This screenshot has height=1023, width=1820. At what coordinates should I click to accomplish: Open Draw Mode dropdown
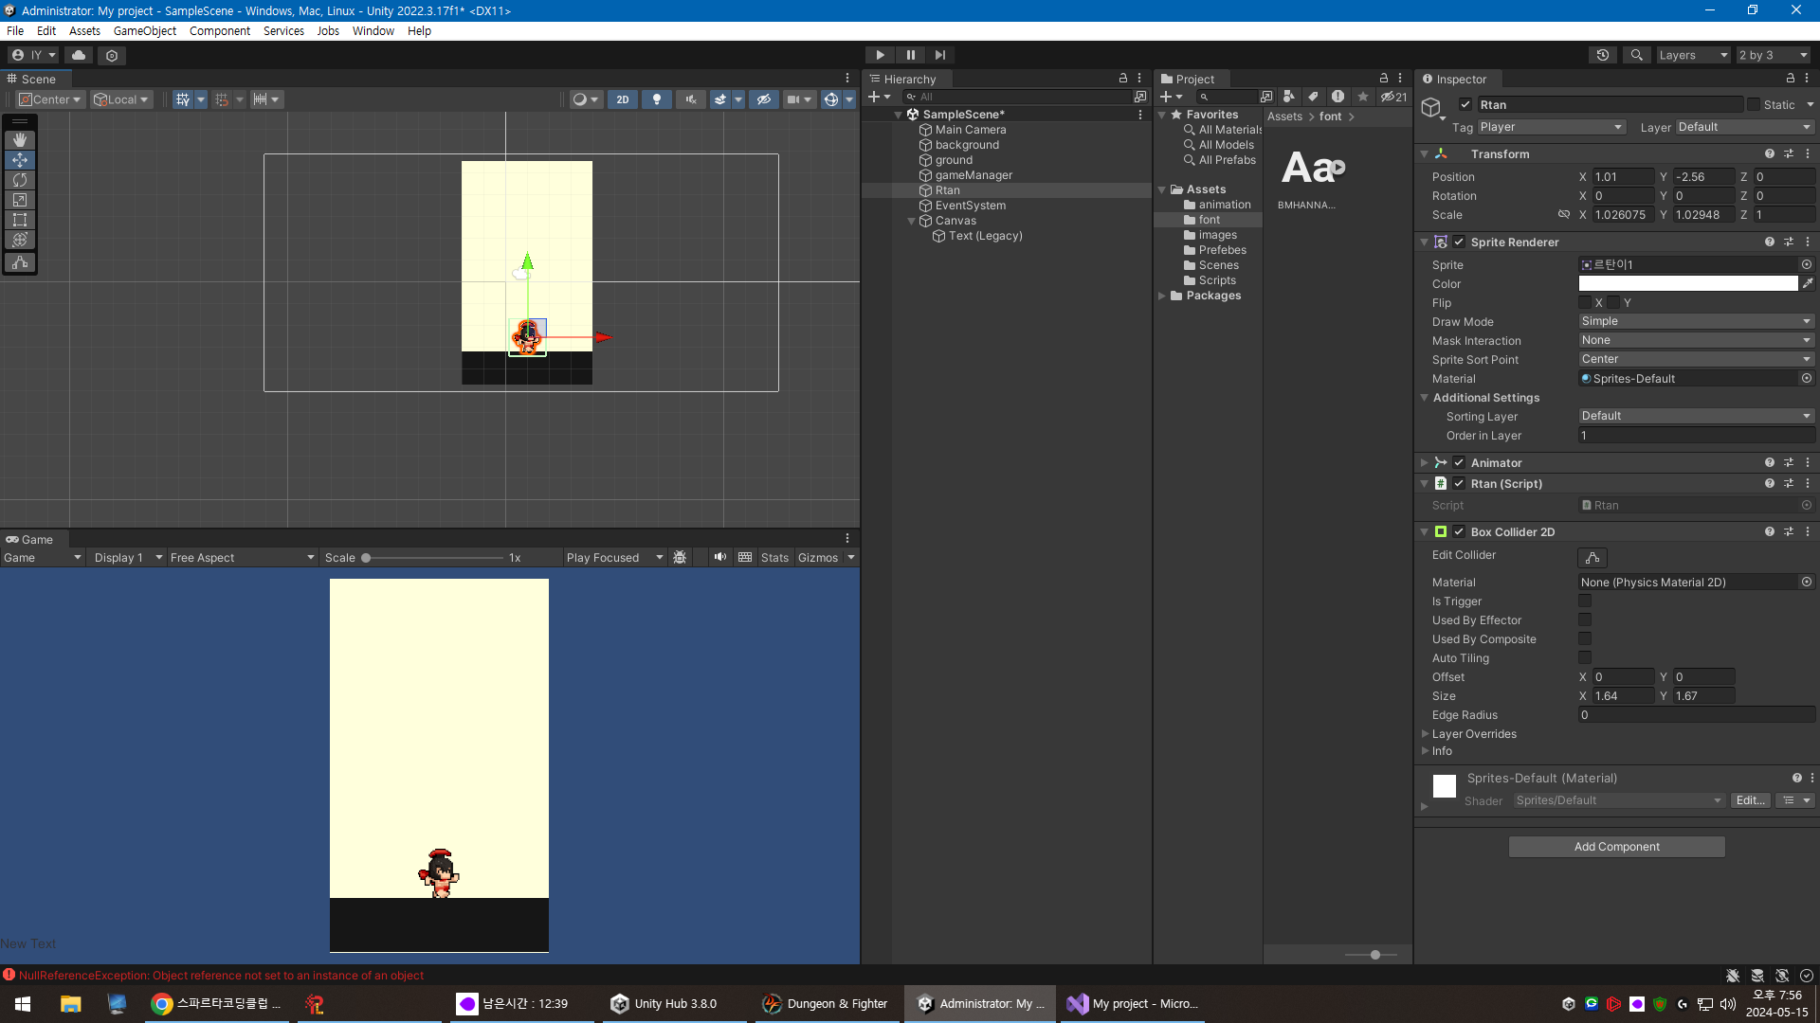1697,321
